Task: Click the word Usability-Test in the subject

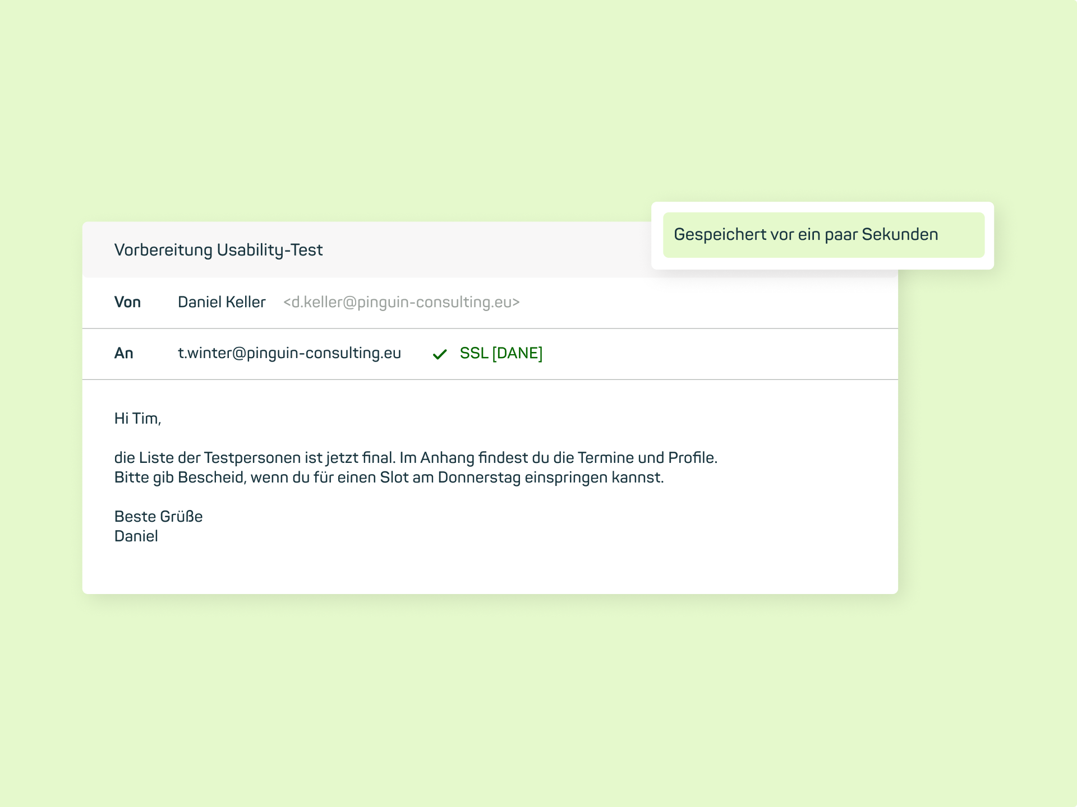Action: click(x=270, y=250)
